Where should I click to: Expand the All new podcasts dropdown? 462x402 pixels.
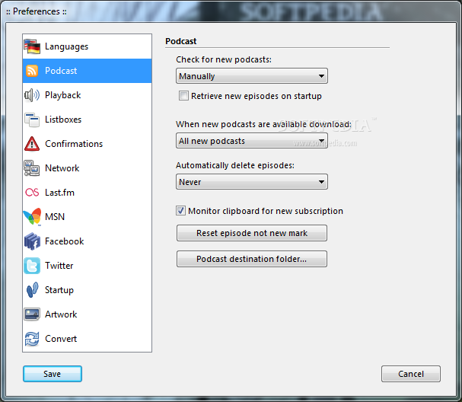[x=252, y=141]
